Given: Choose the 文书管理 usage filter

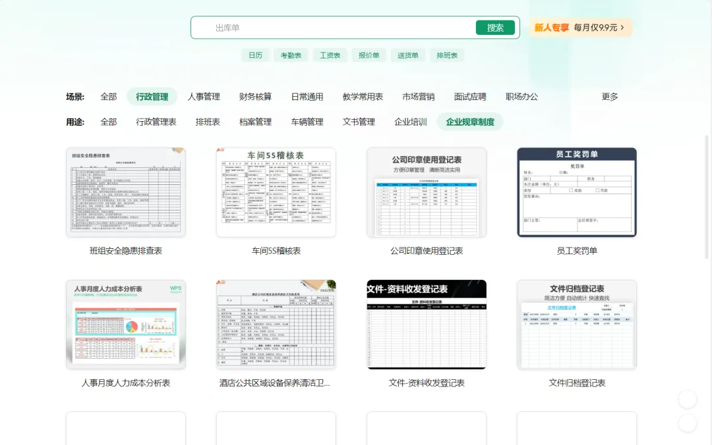Looking at the screenshot, I should click(x=359, y=122).
